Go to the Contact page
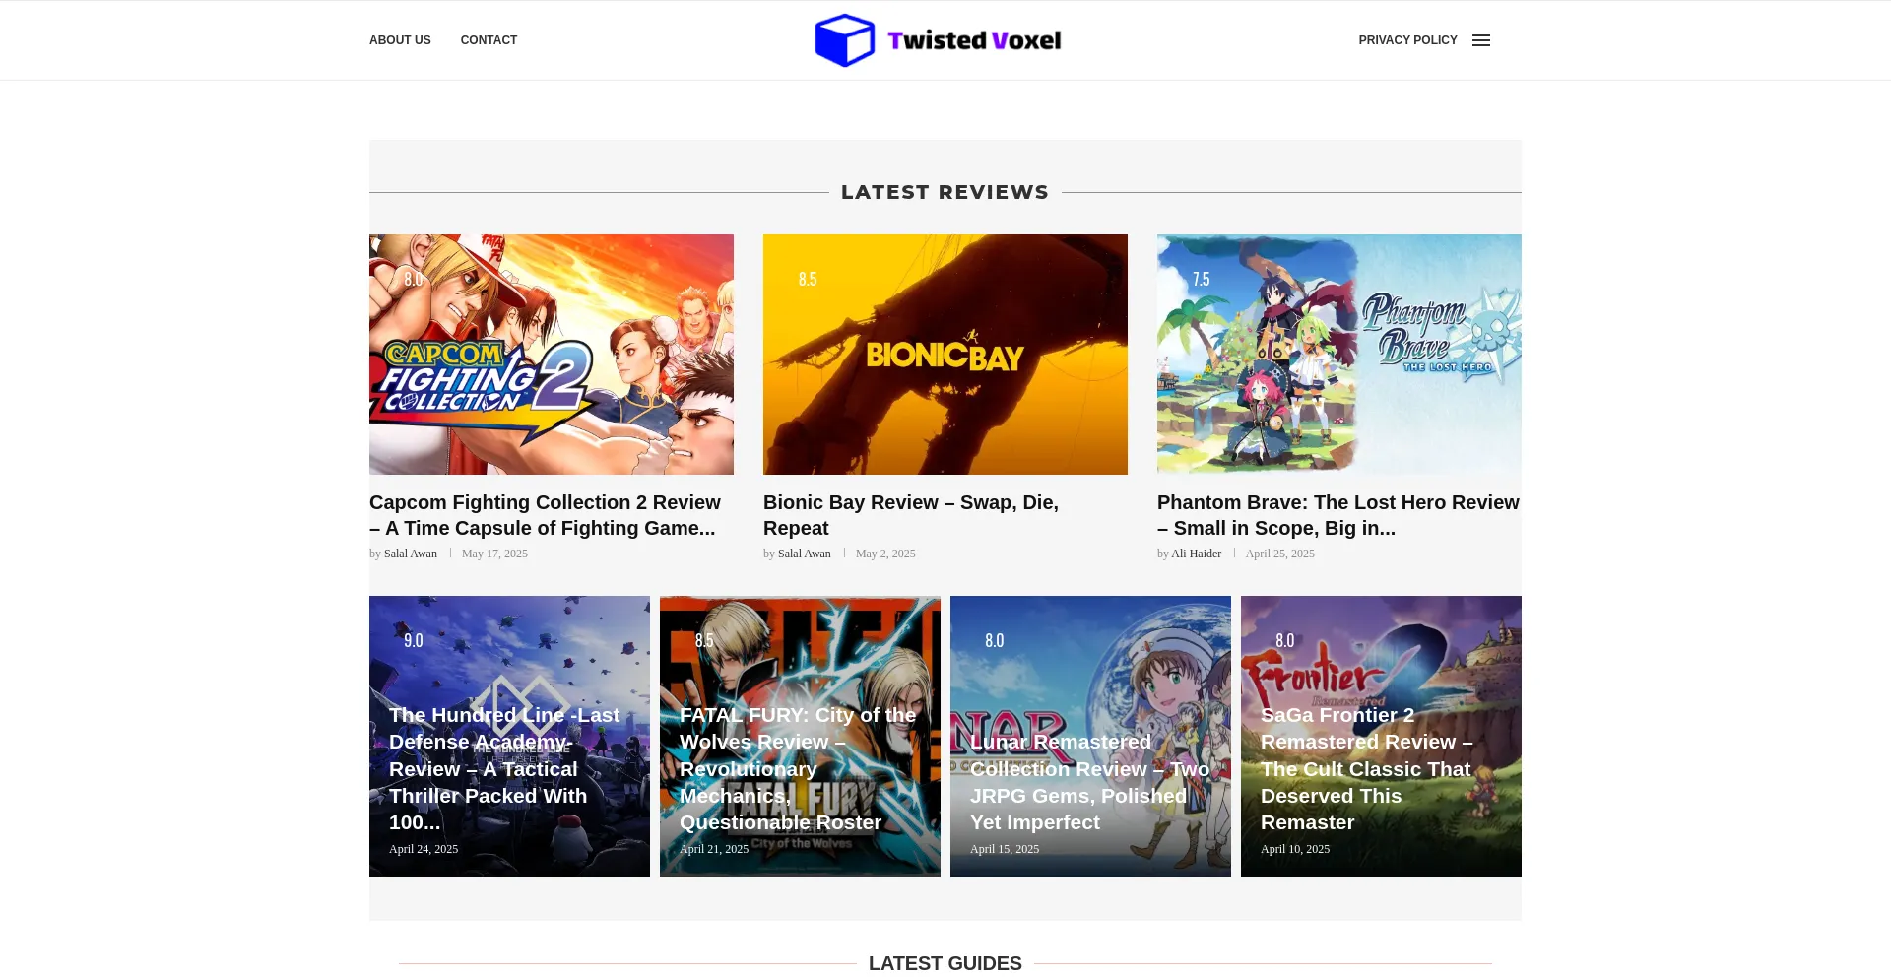 pyautogui.click(x=489, y=40)
